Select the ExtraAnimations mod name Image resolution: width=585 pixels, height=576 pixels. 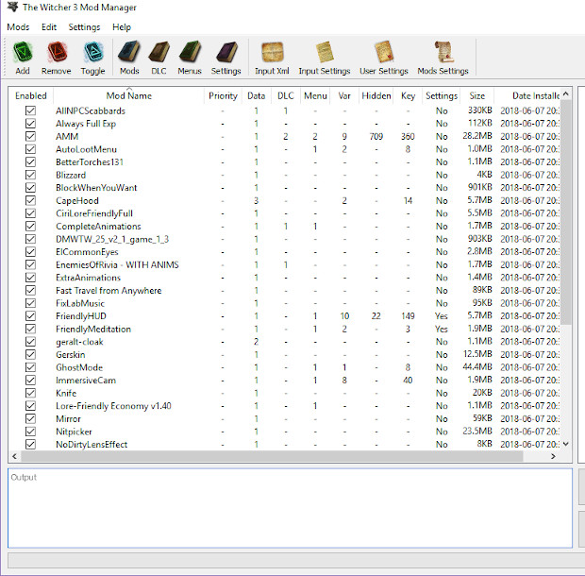coord(88,278)
